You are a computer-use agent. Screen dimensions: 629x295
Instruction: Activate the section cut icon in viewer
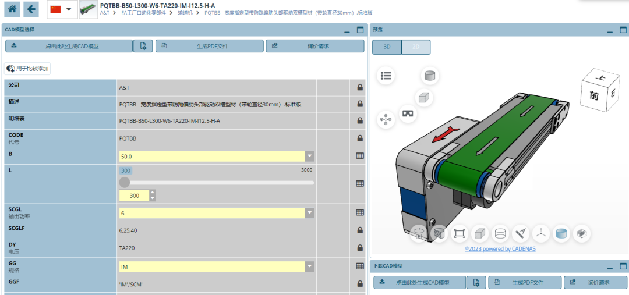(x=439, y=233)
